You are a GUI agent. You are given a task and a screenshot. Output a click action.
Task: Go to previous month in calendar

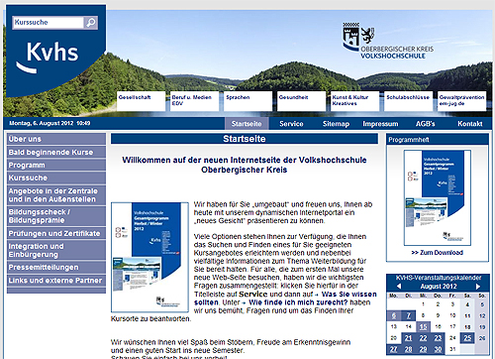click(x=399, y=287)
